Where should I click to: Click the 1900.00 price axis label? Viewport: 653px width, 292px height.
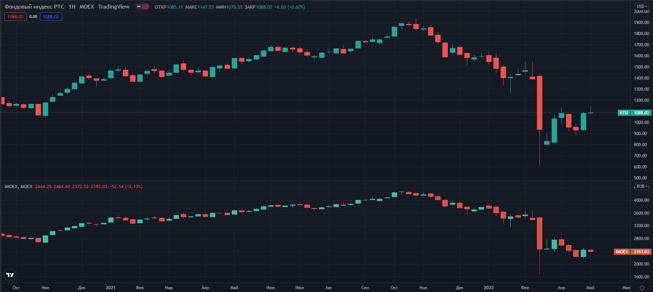tap(641, 23)
